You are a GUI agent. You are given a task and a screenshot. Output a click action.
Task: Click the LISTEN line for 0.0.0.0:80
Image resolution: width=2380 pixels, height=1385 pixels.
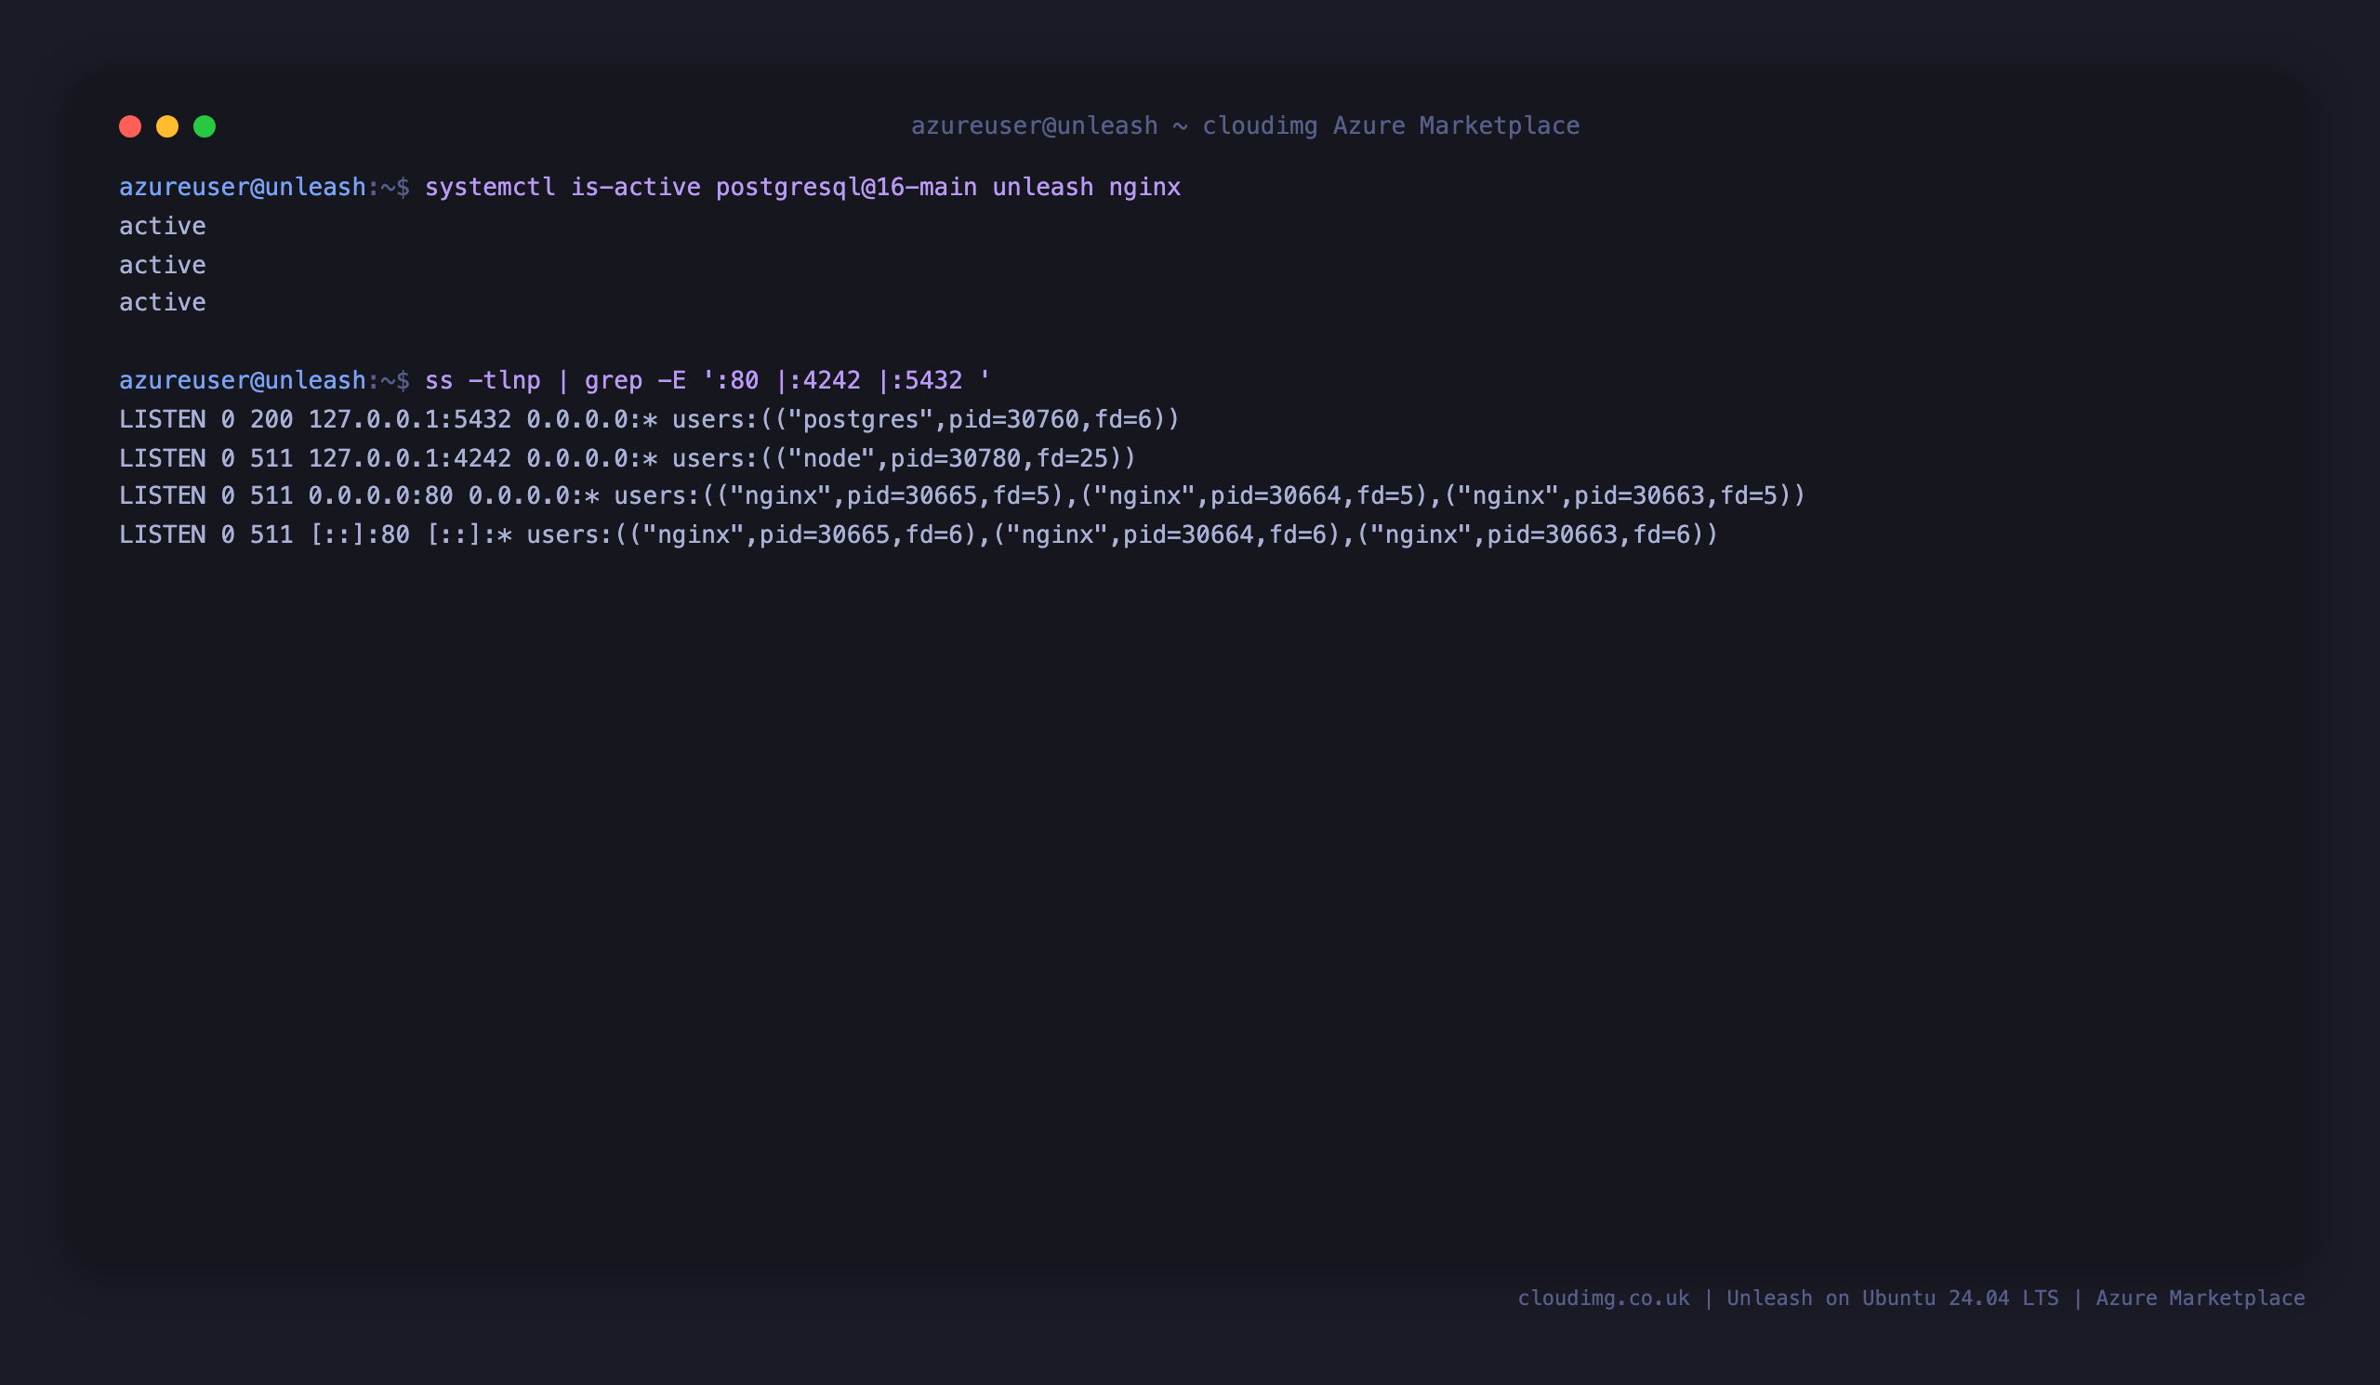coord(961,495)
